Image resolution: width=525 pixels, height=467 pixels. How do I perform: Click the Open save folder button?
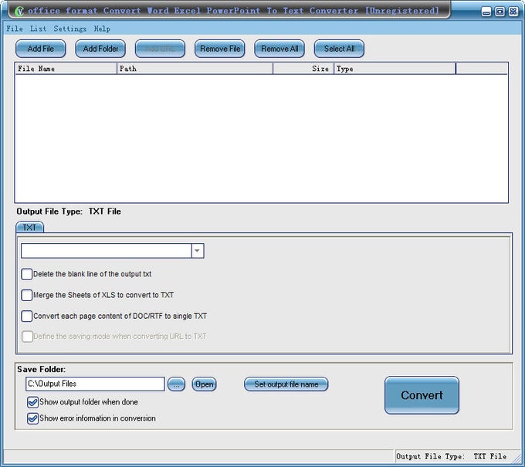click(x=204, y=384)
